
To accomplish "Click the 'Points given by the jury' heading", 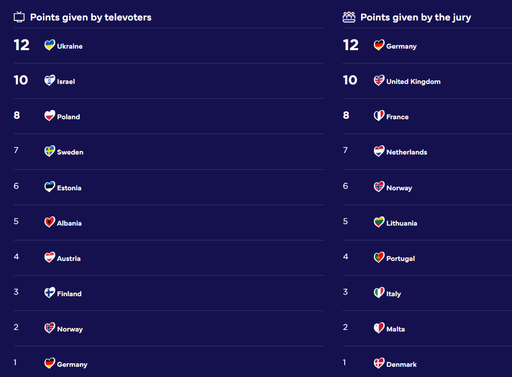I will pyautogui.click(x=416, y=17).
